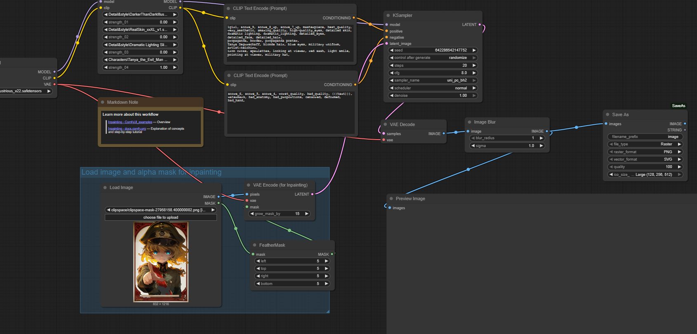
Task: Increase FeatherMask left value with the right arrow
Action: click(x=326, y=261)
